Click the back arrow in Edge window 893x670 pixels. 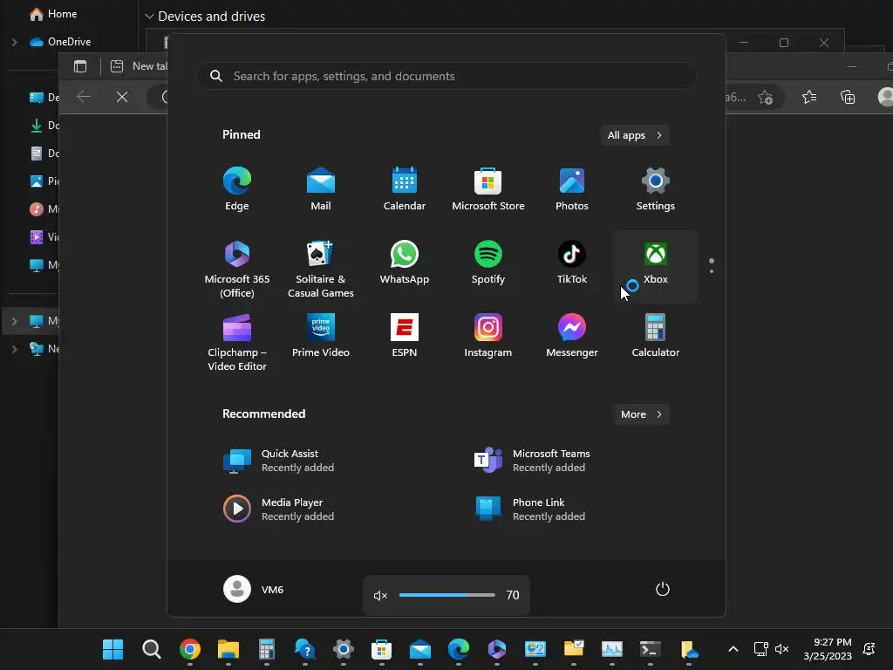[84, 97]
